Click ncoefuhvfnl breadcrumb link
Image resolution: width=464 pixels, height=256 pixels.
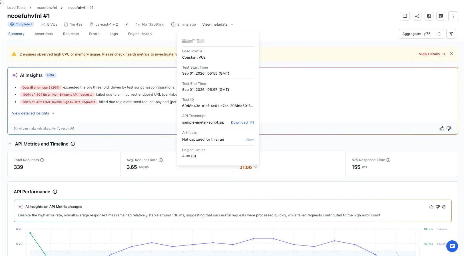click(x=47, y=8)
